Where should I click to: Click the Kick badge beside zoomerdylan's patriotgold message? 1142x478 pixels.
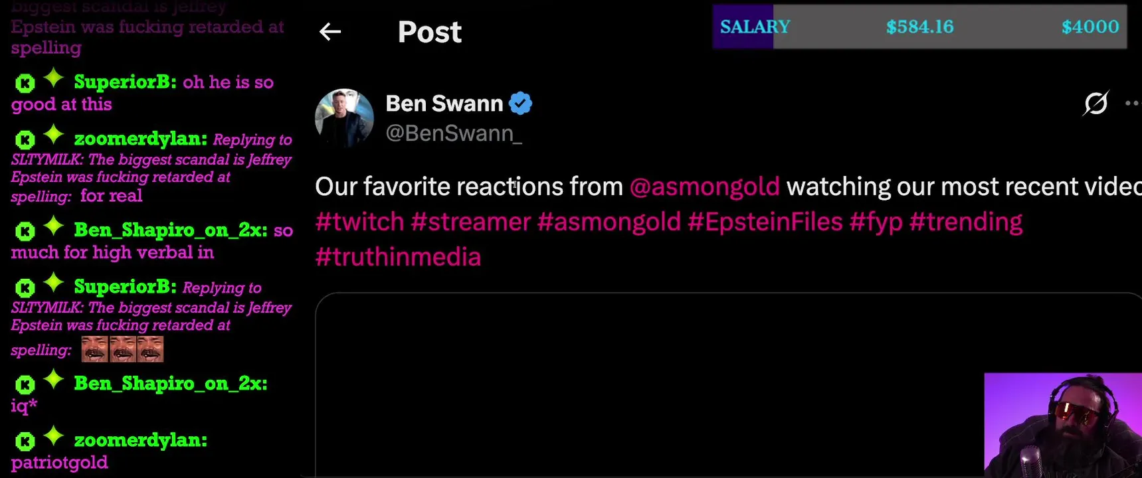[25, 441]
